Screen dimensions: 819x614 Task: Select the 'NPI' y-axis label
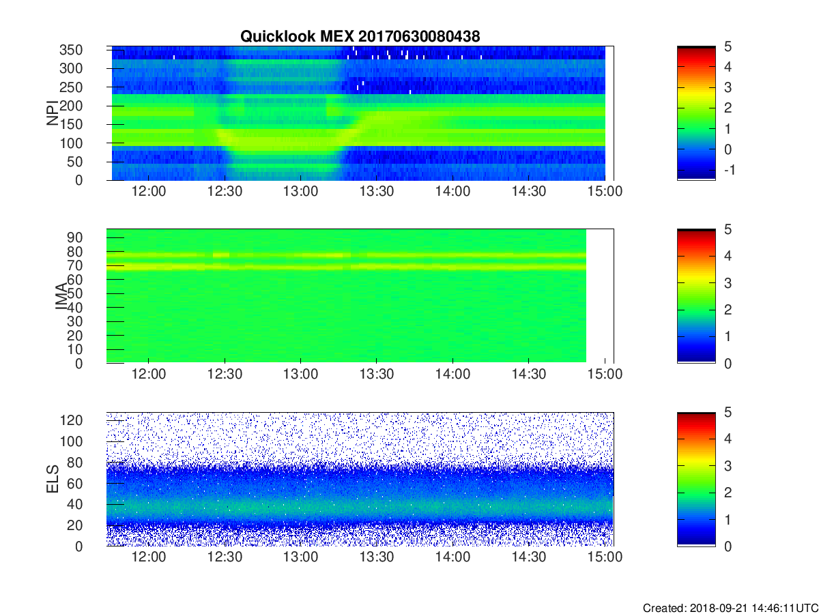coord(54,113)
